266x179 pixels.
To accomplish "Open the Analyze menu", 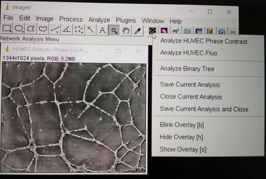I will (99, 20).
